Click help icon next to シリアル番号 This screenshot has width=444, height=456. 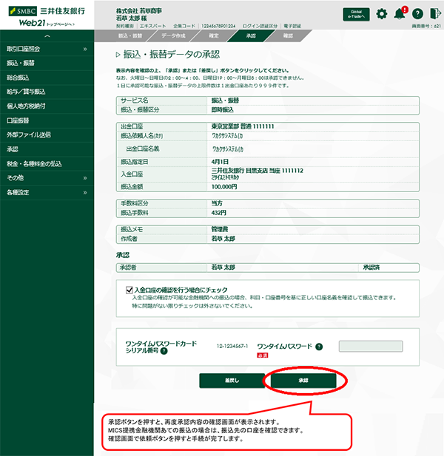point(164,351)
